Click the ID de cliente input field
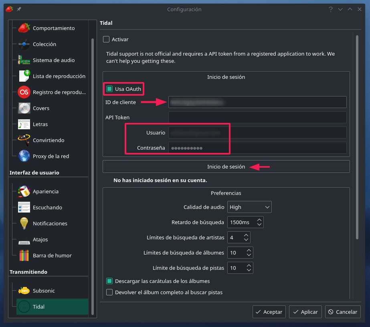Image resolution: width=370 pixels, height=327 pixels. (x=257, y=102)
